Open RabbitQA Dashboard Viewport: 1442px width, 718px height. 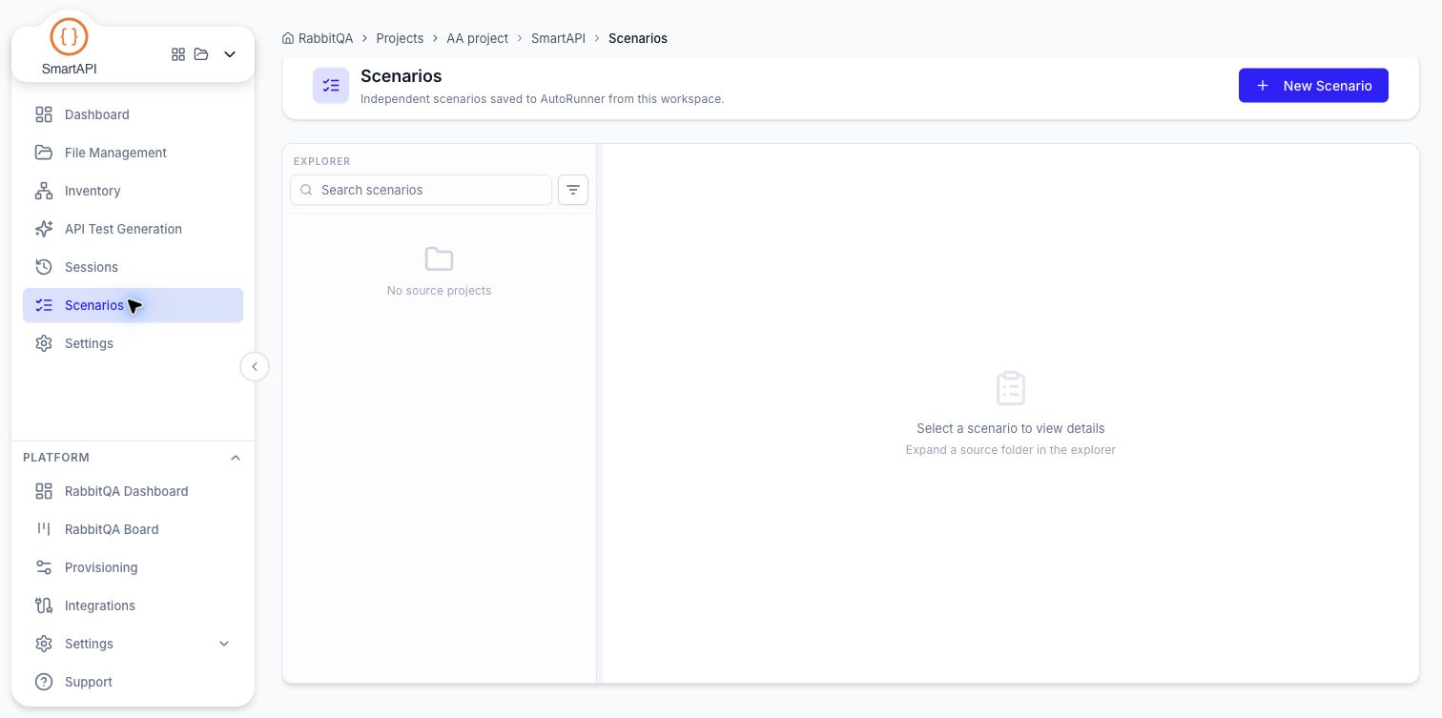tap(133, 491)
